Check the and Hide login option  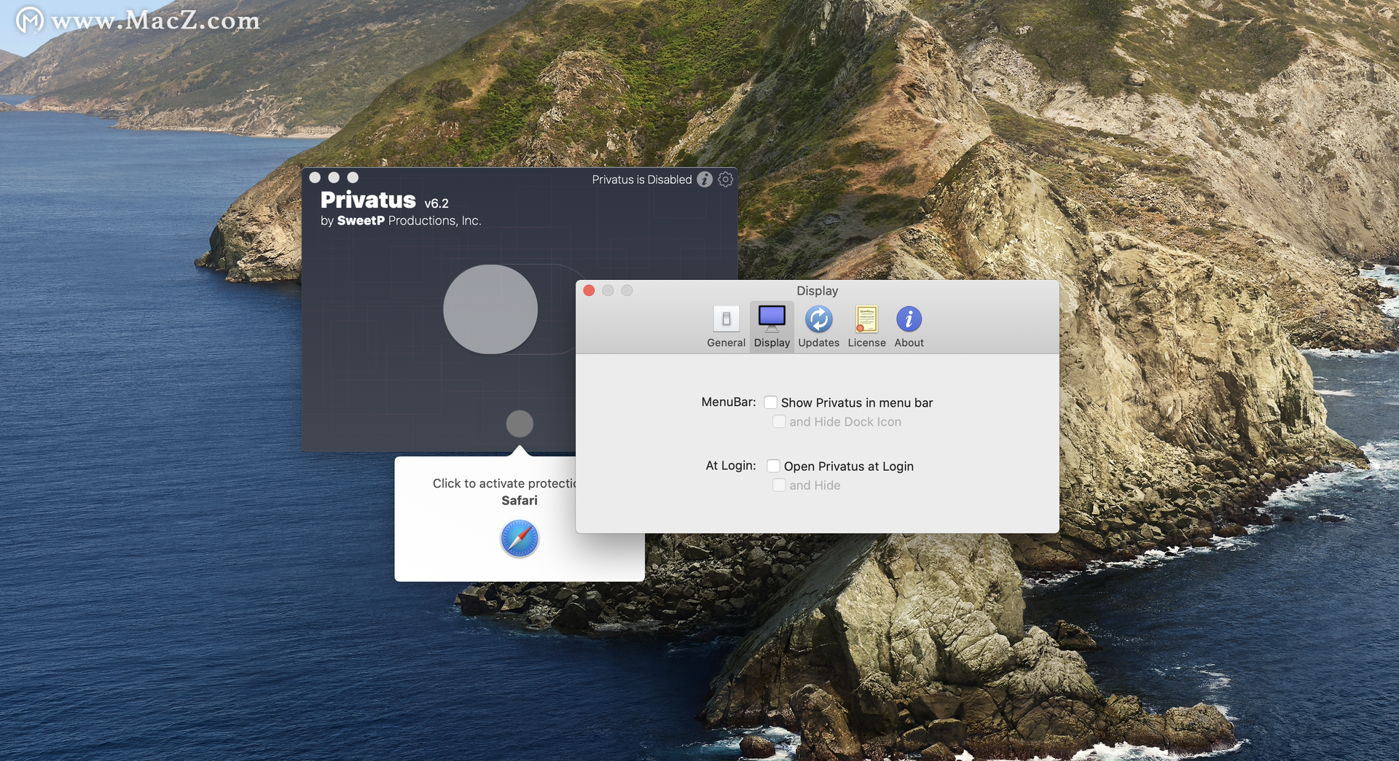coord(779,485)
